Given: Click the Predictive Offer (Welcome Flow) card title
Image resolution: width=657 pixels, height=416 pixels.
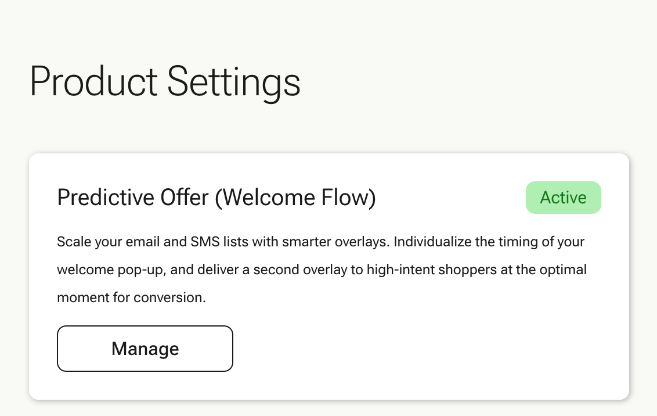Looking at the screenshot, I should [216, 198].
